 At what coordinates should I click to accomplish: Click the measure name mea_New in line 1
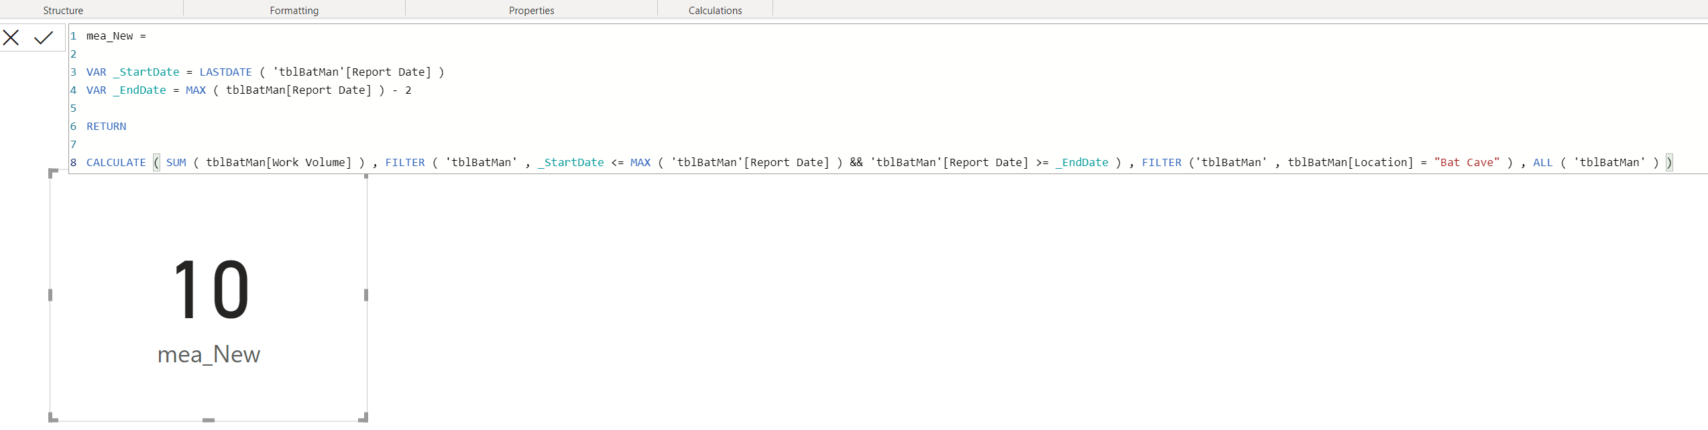pos(110,36)
